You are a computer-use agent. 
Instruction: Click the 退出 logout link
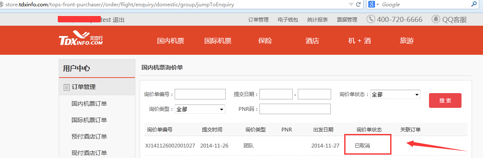click(119, 20)
